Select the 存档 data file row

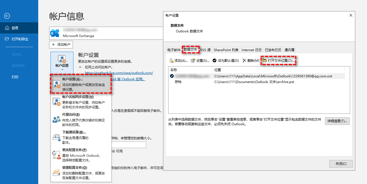point(257,82)
